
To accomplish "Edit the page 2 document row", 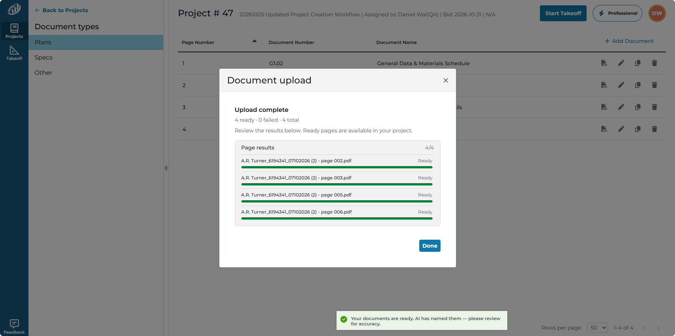I will pos(621,85).
